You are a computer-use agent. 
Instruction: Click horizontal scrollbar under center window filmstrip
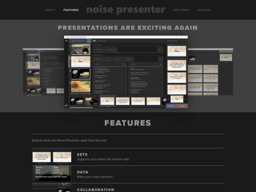coord(81,108)
